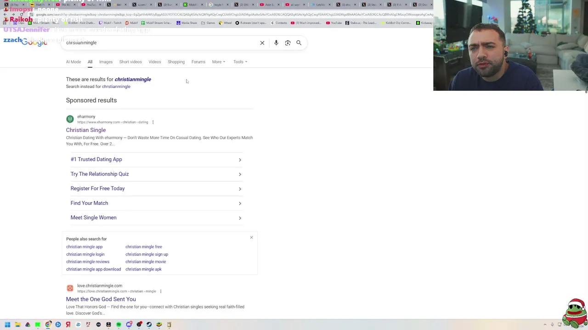588x330 pixels.
Task: Start a voice search with the microphone icon
Action: 276,43
